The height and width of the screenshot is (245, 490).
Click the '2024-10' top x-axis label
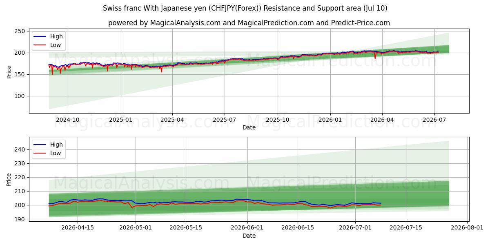(68, 120)
